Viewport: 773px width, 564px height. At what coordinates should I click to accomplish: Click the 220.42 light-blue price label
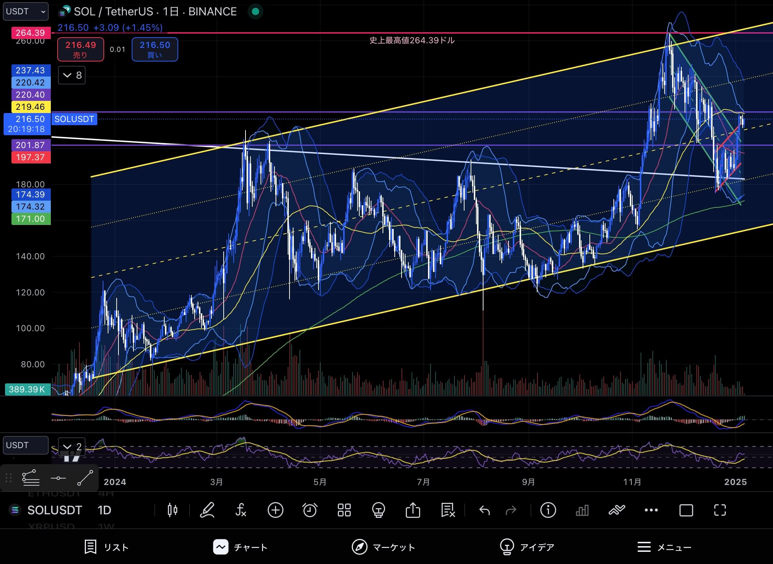pyautogui.click(x=30, y=82)
